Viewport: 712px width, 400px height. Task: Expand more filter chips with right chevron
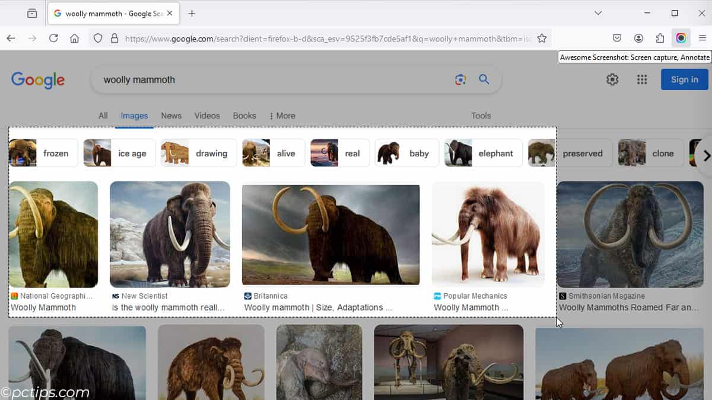705,155
